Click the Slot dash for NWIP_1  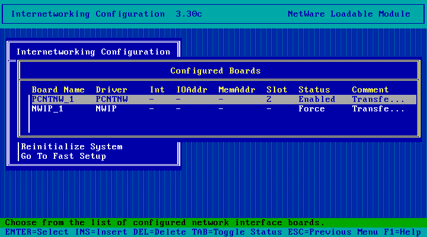click(x=269, y=109)
